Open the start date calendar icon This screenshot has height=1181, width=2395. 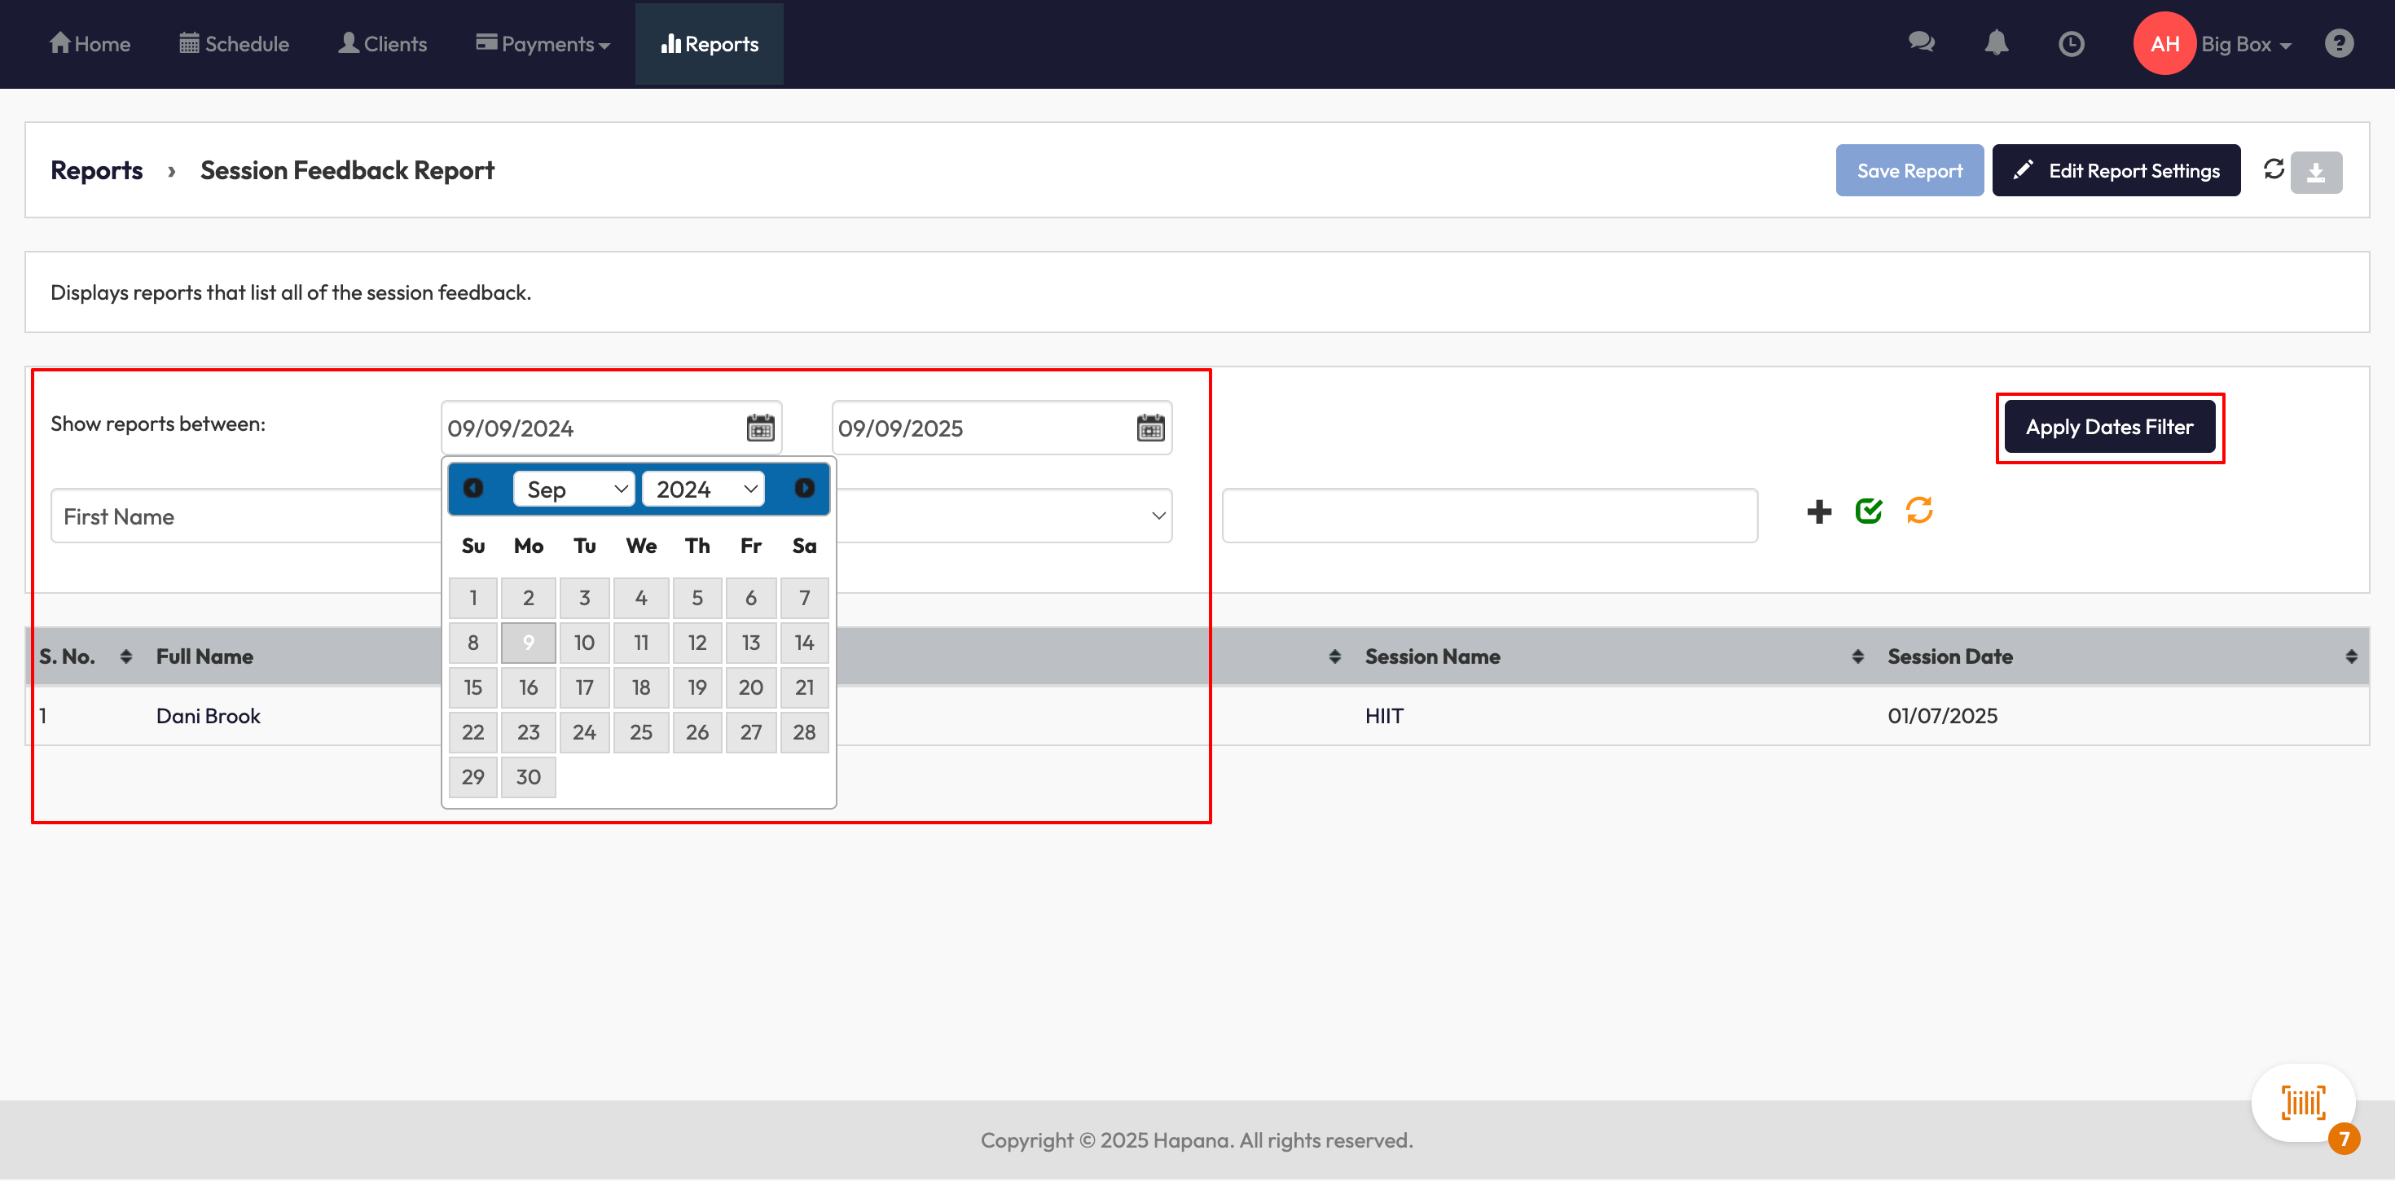(x=759, y=428)
